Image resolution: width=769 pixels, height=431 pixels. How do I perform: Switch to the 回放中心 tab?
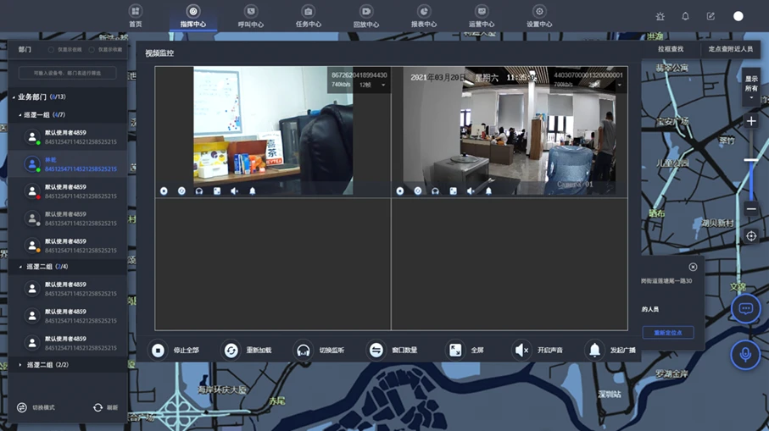(365, 17)
